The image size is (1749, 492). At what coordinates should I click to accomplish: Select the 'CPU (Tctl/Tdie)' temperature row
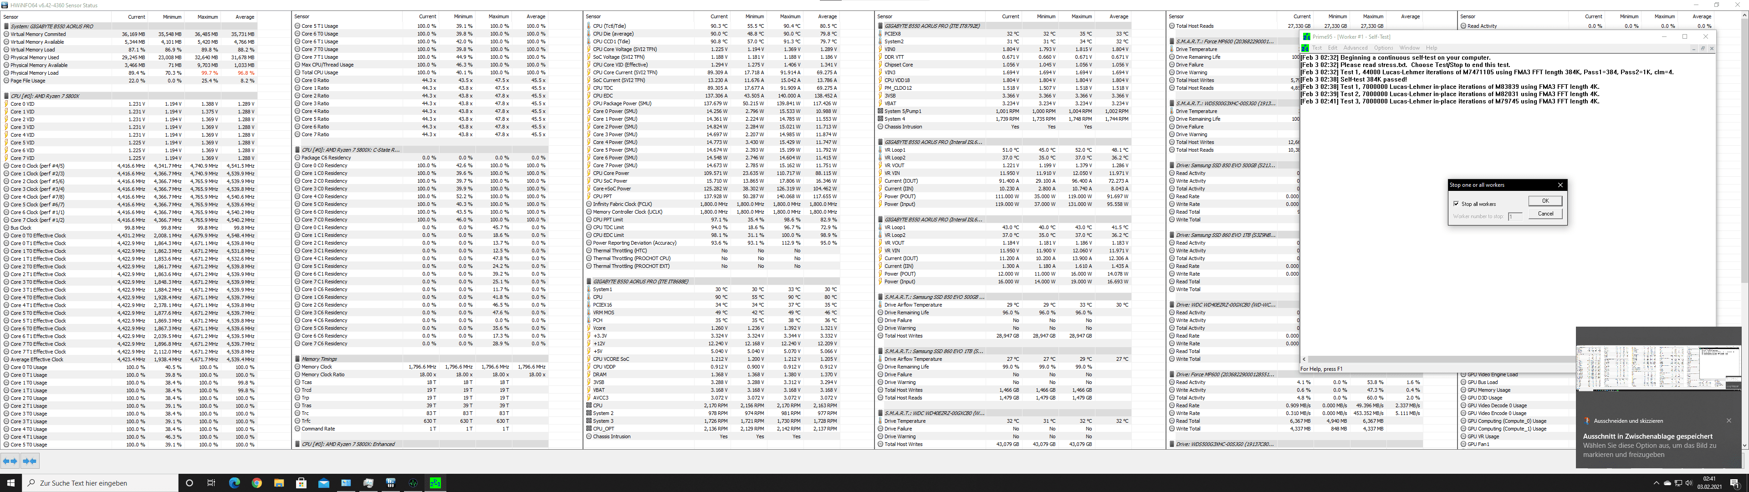[713, 26]
